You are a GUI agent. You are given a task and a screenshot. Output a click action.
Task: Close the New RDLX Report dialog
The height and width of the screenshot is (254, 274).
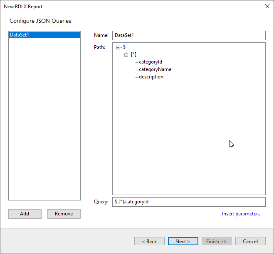(267, 6)
